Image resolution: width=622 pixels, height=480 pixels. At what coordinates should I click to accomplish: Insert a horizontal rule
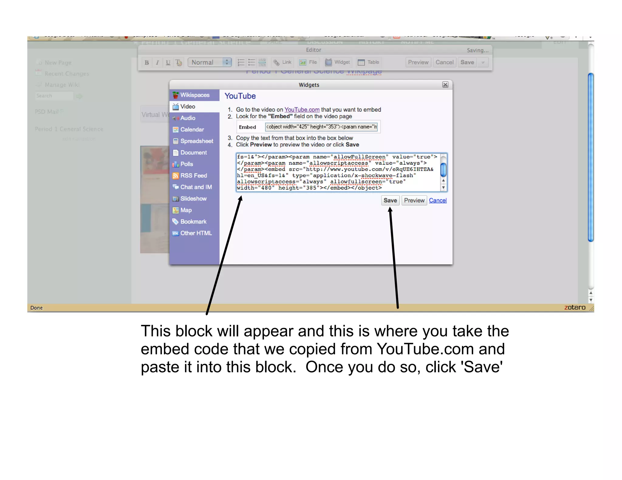(x=262, y=63)
